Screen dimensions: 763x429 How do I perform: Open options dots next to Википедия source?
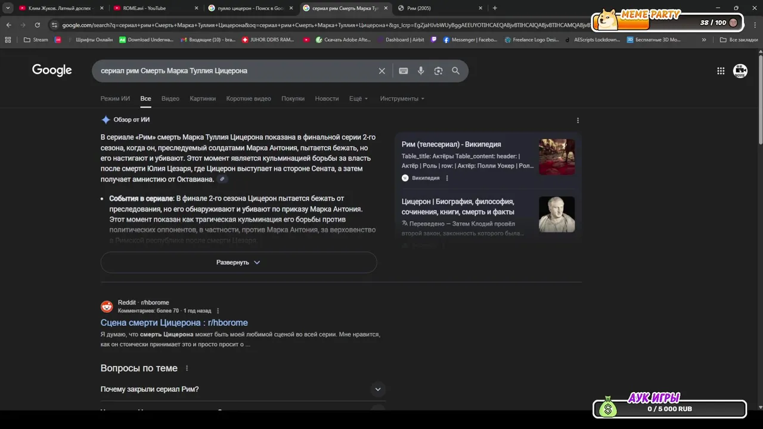pos(447,178)
